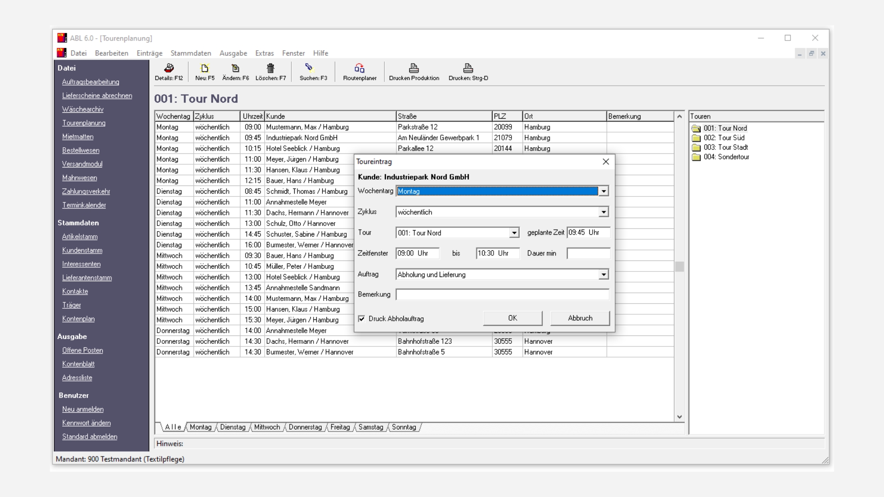The height and width of the screenshot is (497, 884).
Task: Select tree item 002: Tour Süd
Action: point(724,138)
